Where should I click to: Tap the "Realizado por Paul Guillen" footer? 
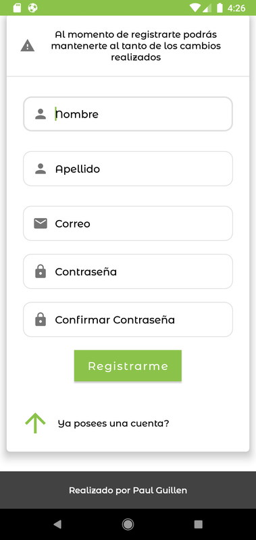click(128, 490)
